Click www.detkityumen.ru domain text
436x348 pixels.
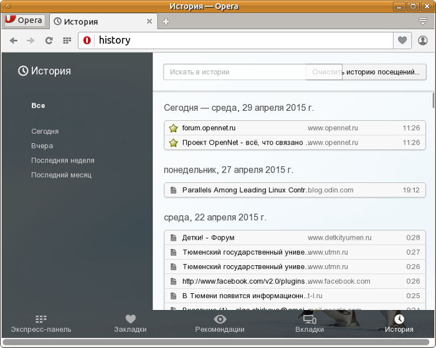[x=339, y=238]
